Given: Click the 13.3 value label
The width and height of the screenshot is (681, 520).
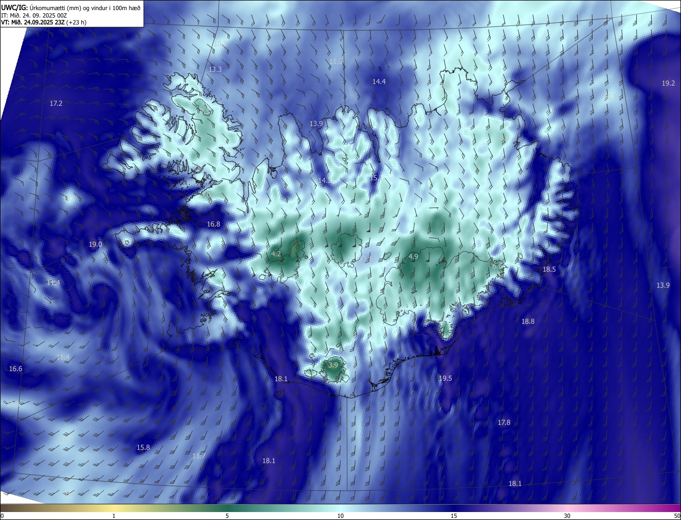Looking at the screenshot, I should click(x=215, y=69).
